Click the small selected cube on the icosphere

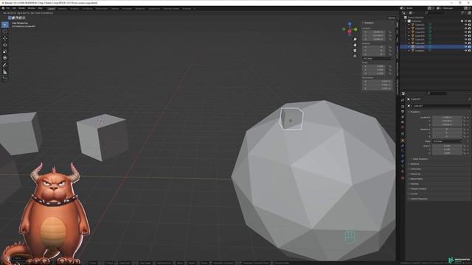point(291,119)
